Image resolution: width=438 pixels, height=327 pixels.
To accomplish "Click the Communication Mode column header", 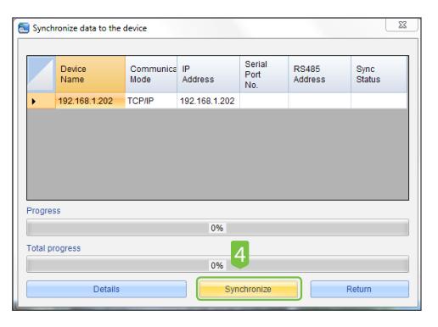I will coord(151,75).
